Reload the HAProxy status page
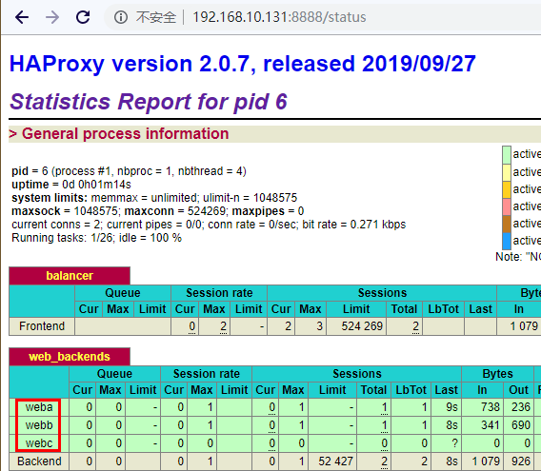This screenshot has width=541, height=471. (83, 17)
